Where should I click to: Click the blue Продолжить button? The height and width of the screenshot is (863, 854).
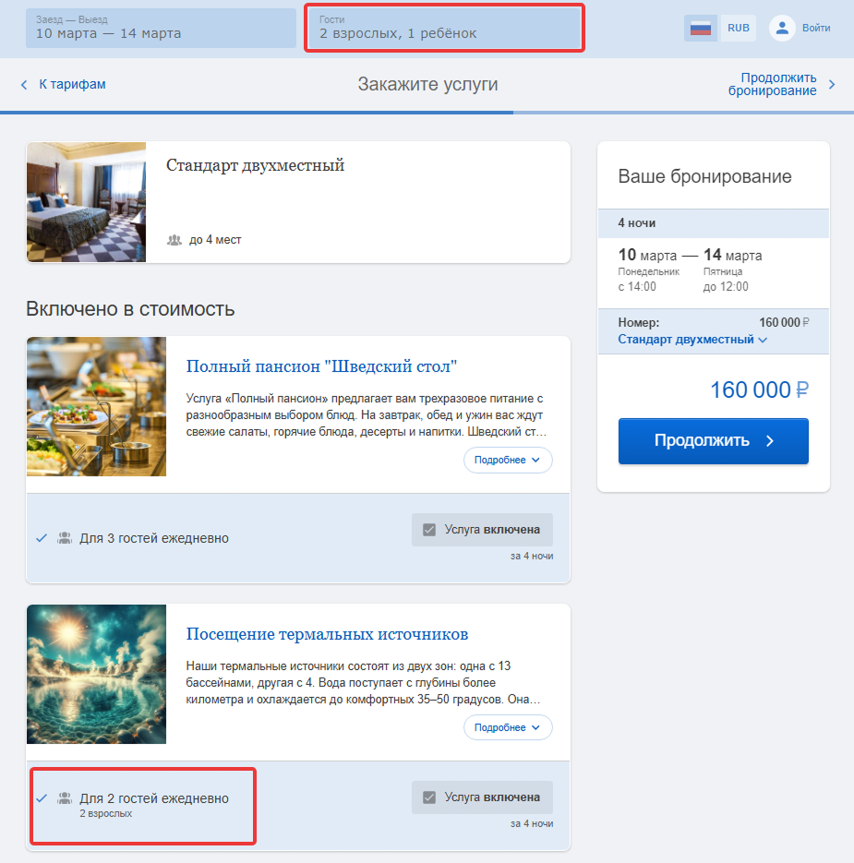713,441
